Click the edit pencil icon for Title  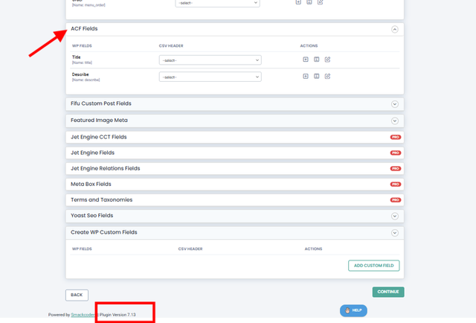click(x=327, y=60)
